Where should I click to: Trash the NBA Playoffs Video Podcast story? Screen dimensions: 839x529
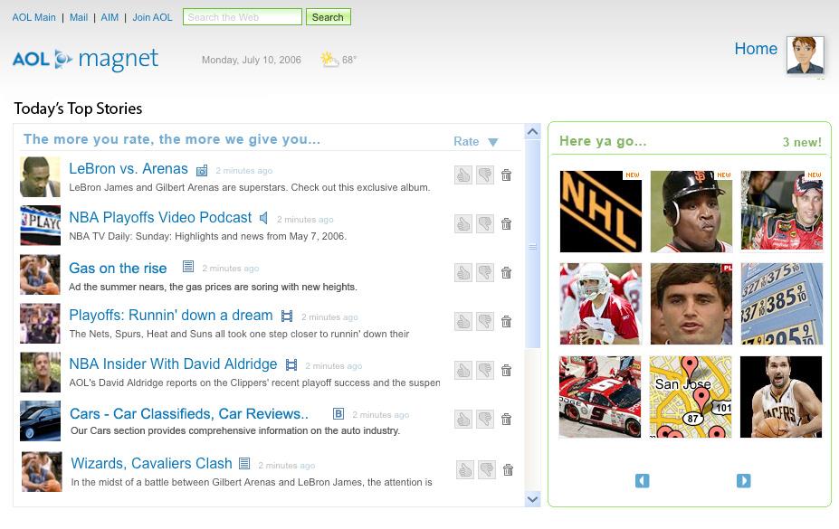506,223
